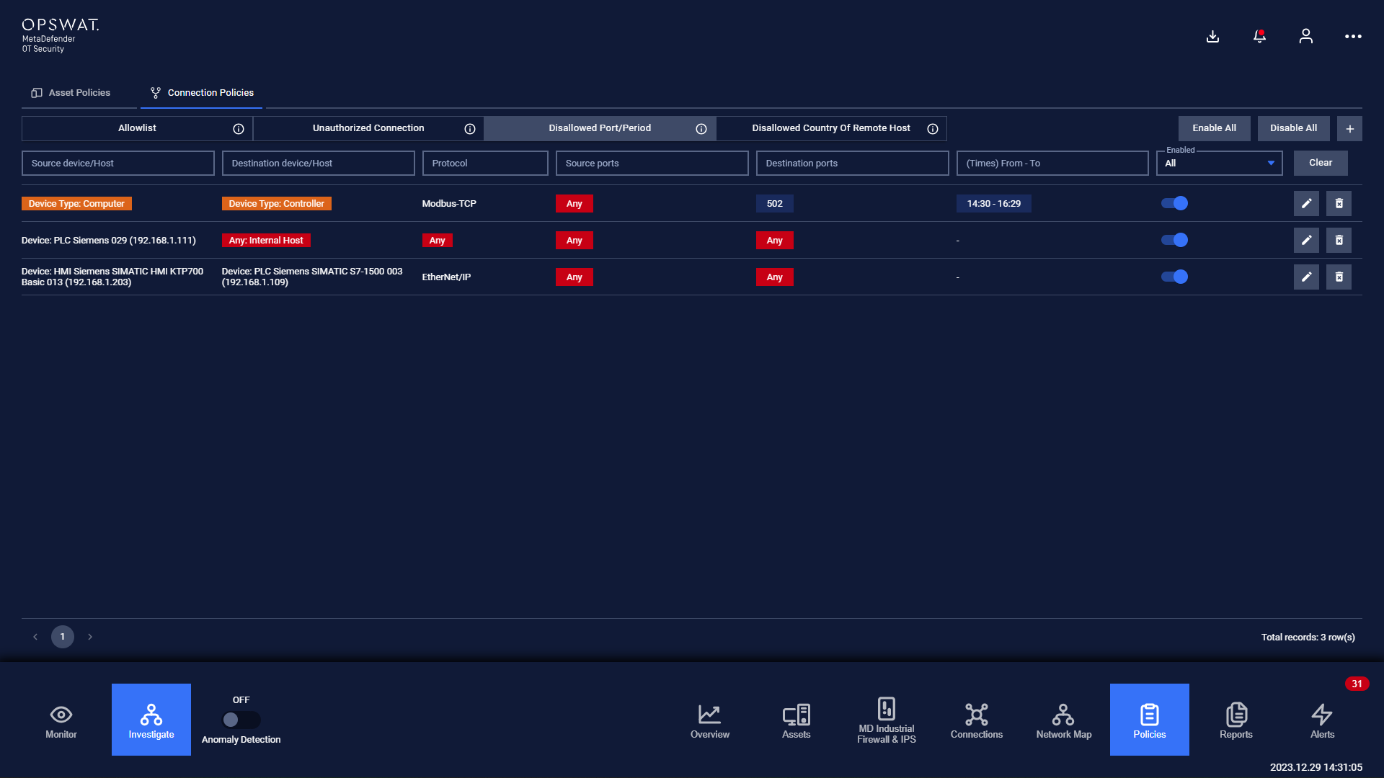
Task: Show info for Disallowed Port/Period
Action: 701,129
